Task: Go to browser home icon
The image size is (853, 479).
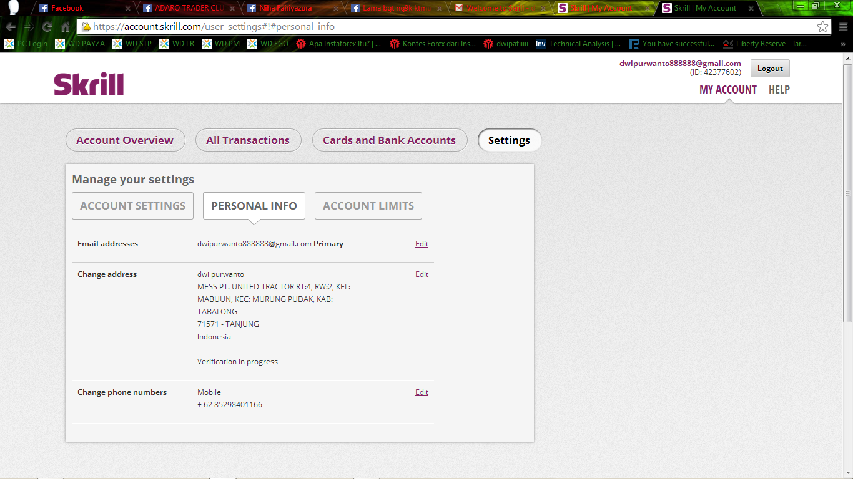Action: (x=65, y=27)
